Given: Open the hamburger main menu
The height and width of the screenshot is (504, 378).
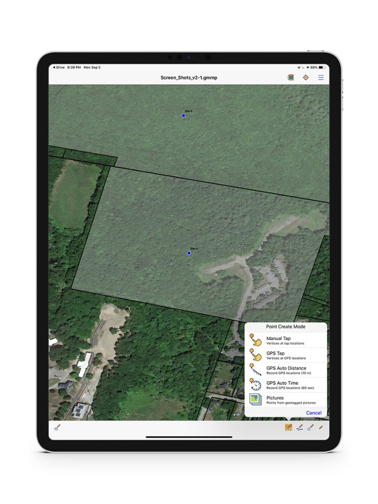Looking at the screenshot, I should (321, 77).
